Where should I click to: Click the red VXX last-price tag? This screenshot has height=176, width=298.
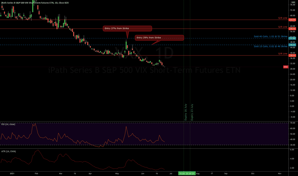click(x=286, y=67)
